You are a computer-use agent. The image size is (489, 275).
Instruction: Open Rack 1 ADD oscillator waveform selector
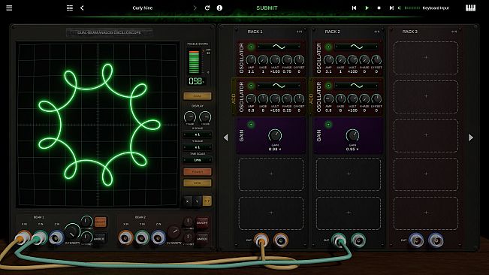point(279,86)
